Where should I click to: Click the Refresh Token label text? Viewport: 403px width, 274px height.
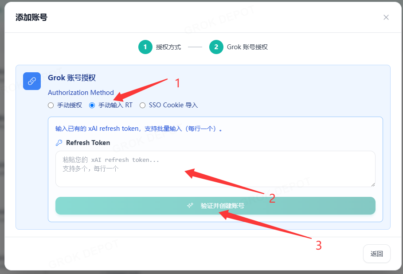[88, 143]
